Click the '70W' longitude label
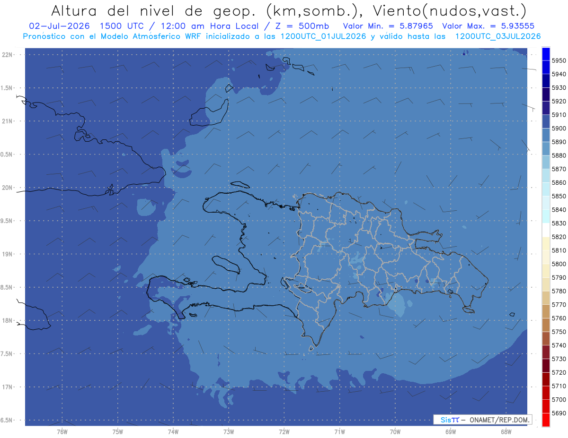This screenshot has height=438, width=568. 395,432
